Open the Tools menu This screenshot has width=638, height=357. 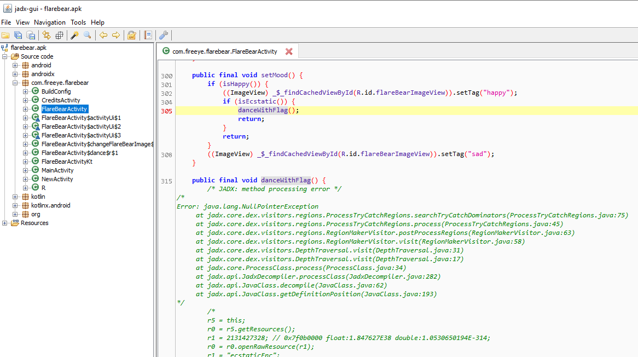coord(78,22)
